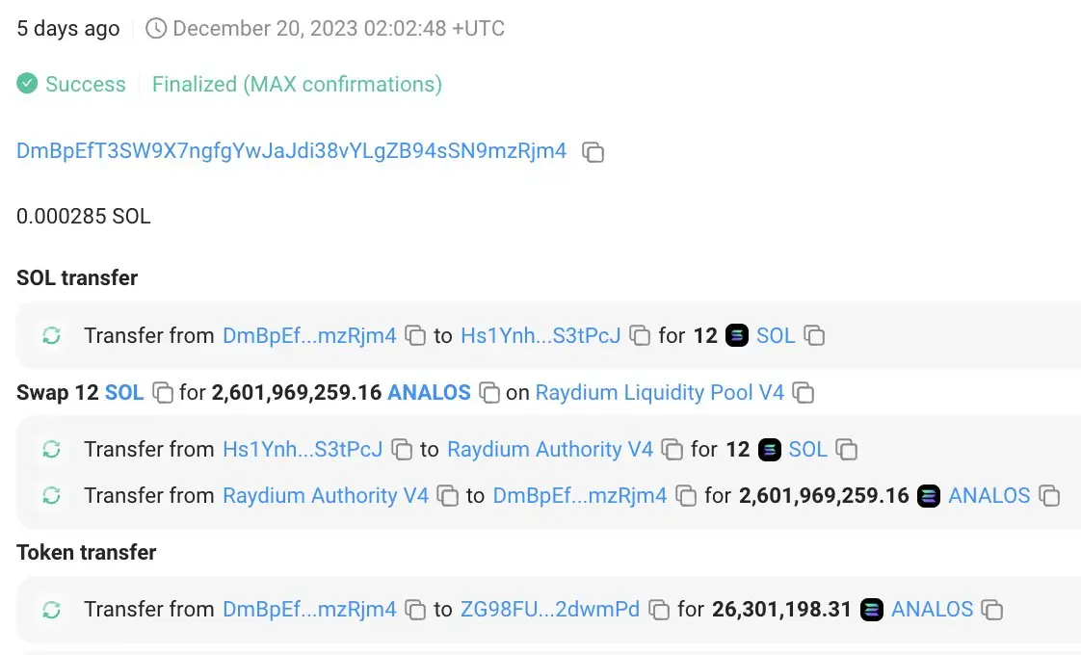
Task: Copy ZG98FU...2dwmPd recipient address
Action: (x=659, y=610)
